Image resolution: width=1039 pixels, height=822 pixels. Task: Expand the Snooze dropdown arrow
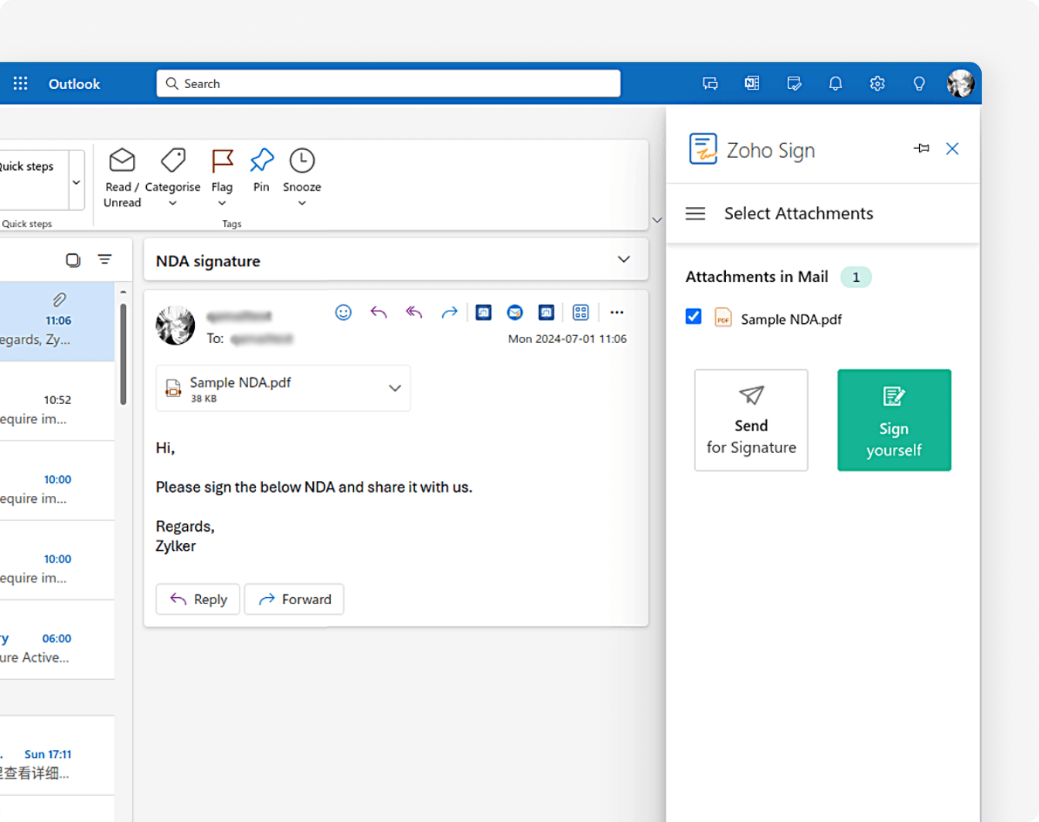pyautogui.click(x=302, y=203)
